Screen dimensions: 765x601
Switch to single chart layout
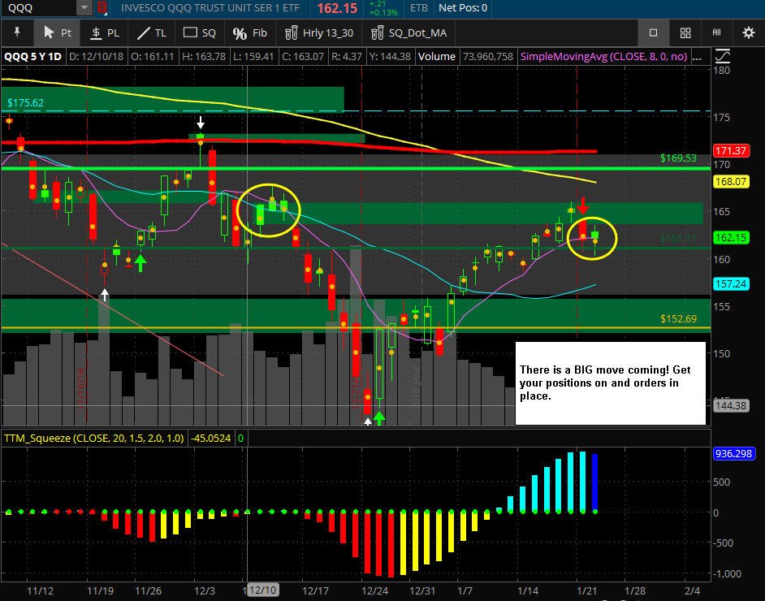[653, 32]
